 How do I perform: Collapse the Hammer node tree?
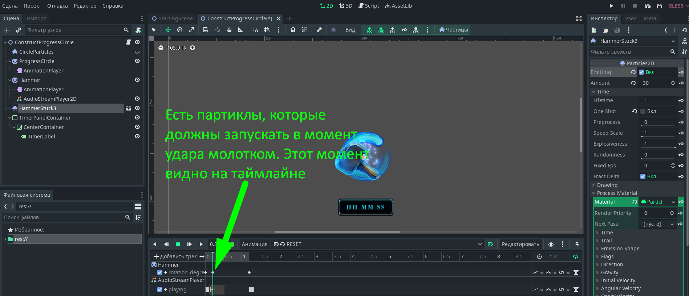pyautogui.click(x=10, y=80)
